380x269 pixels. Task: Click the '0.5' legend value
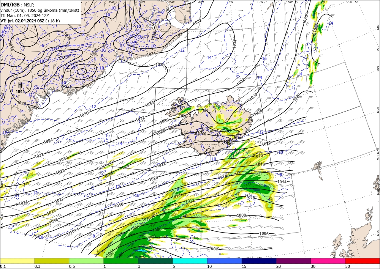click(x=71, y=266)
